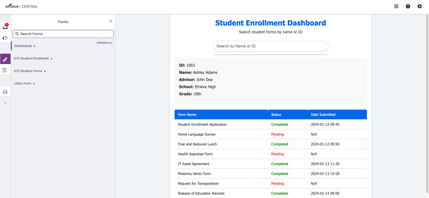Close the Forms panel
Image resolution: width=429 pixels, height=198 pixels.
pos(111,21)
